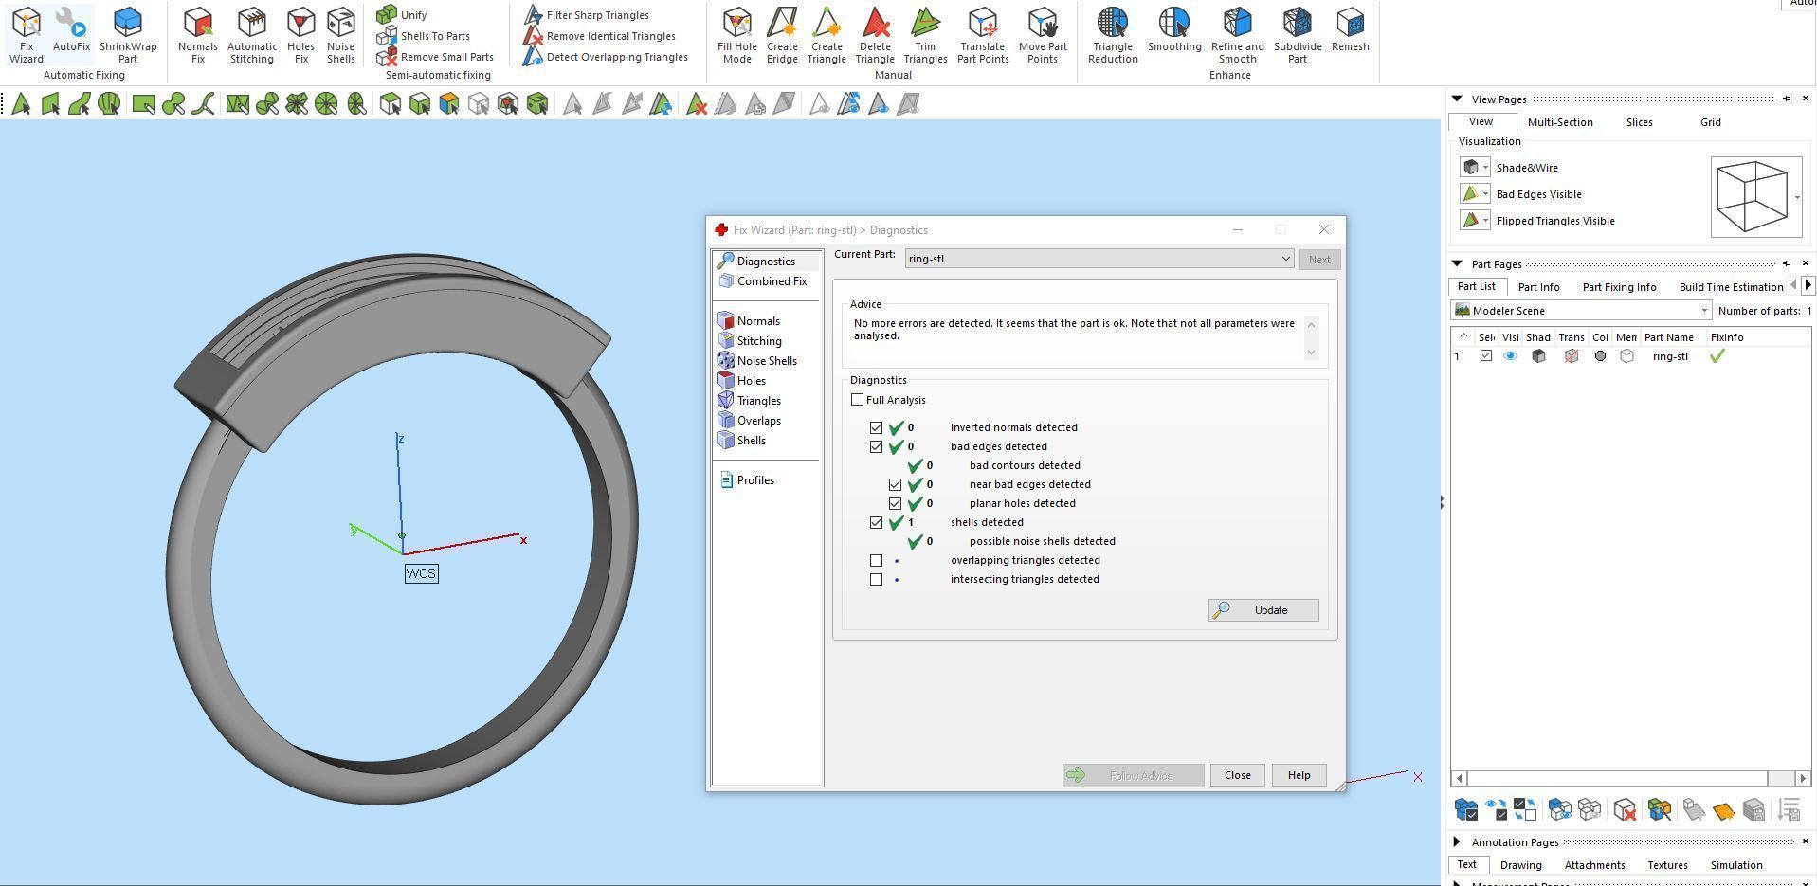Open Part Fixing Info tab
Image resolution: width=1817 pixels, height=886 pixels.
(x=1619, y=287)
